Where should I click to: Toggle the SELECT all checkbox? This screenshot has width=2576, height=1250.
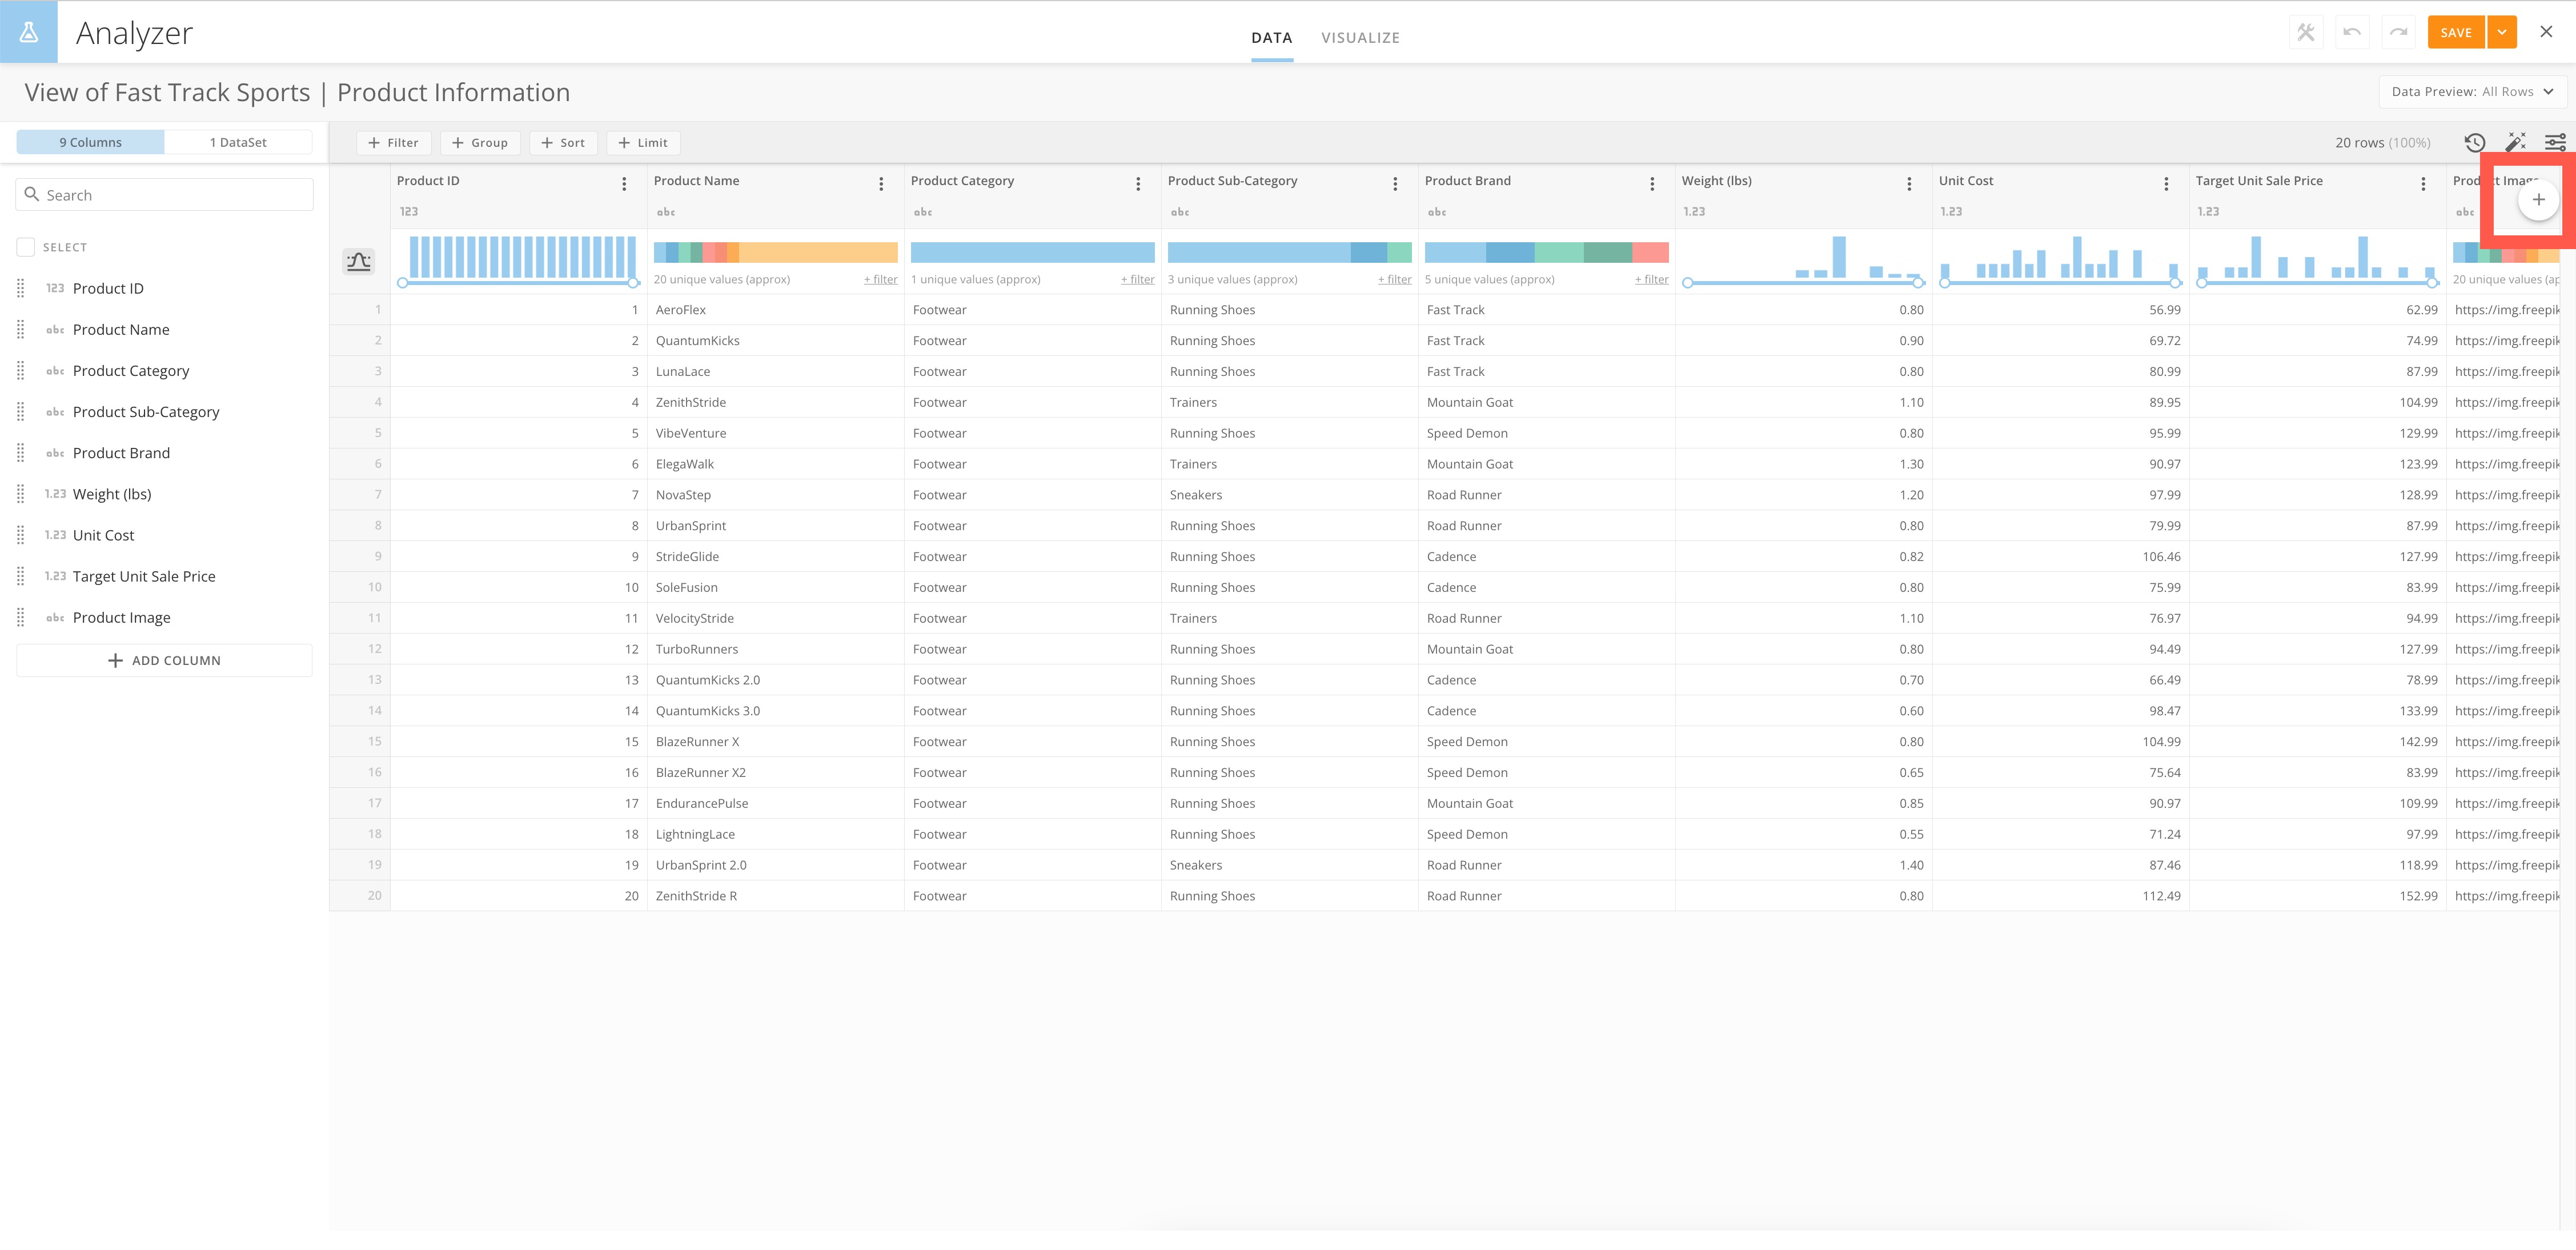[x=25, y=246]
